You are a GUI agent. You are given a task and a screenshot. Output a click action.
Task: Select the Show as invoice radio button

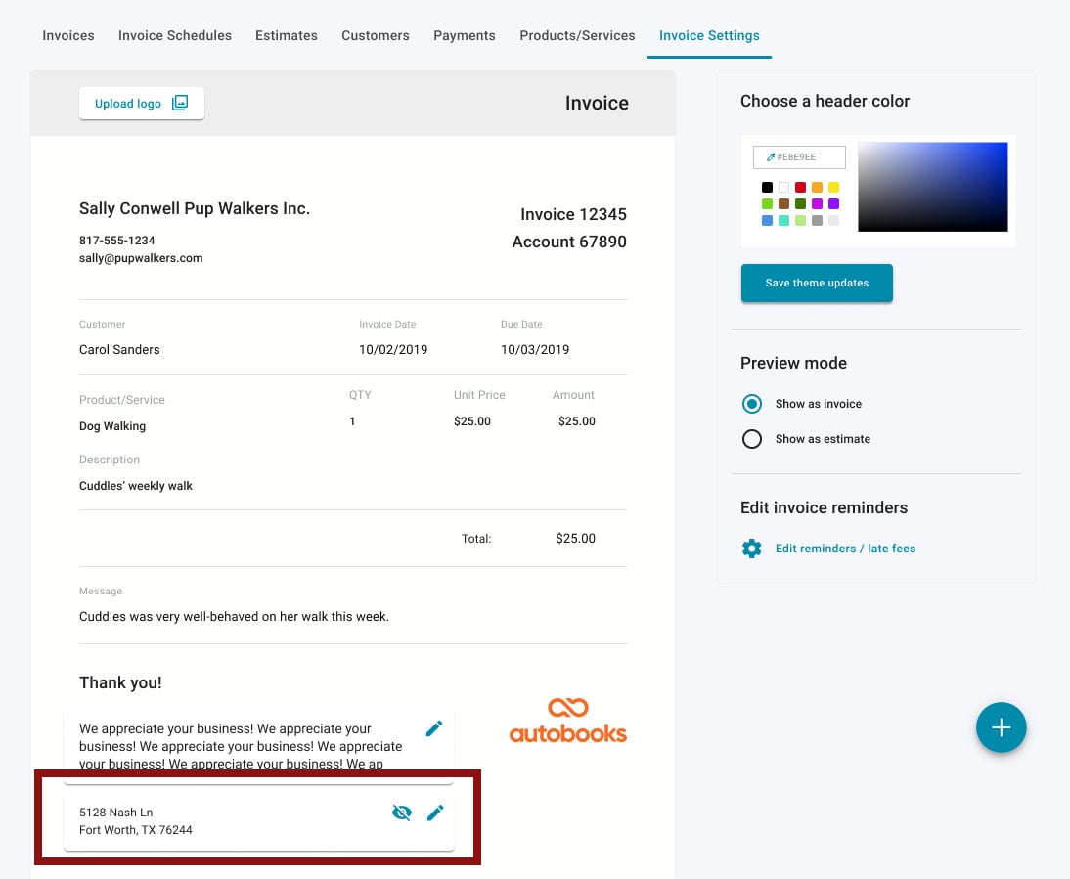tap(752, 404)
